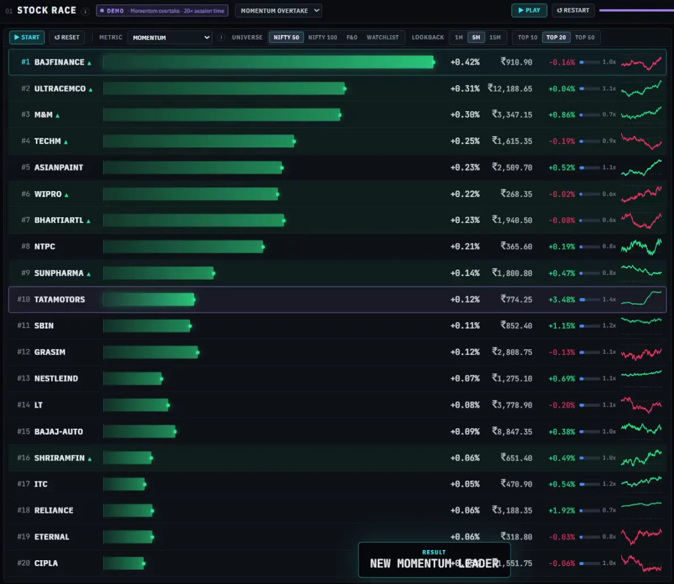Select NIFTY 100 universe
The width and height of the screenshot is (674, 584).
(322, 37)
